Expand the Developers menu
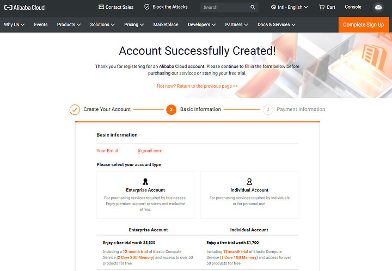This screenshot has height=271, width=392. pos(201,24)
